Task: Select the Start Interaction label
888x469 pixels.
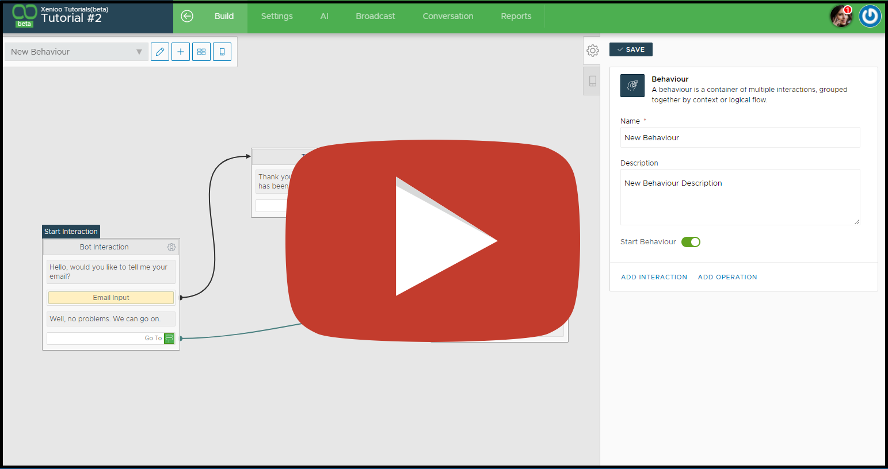Action: click(71, 232)
